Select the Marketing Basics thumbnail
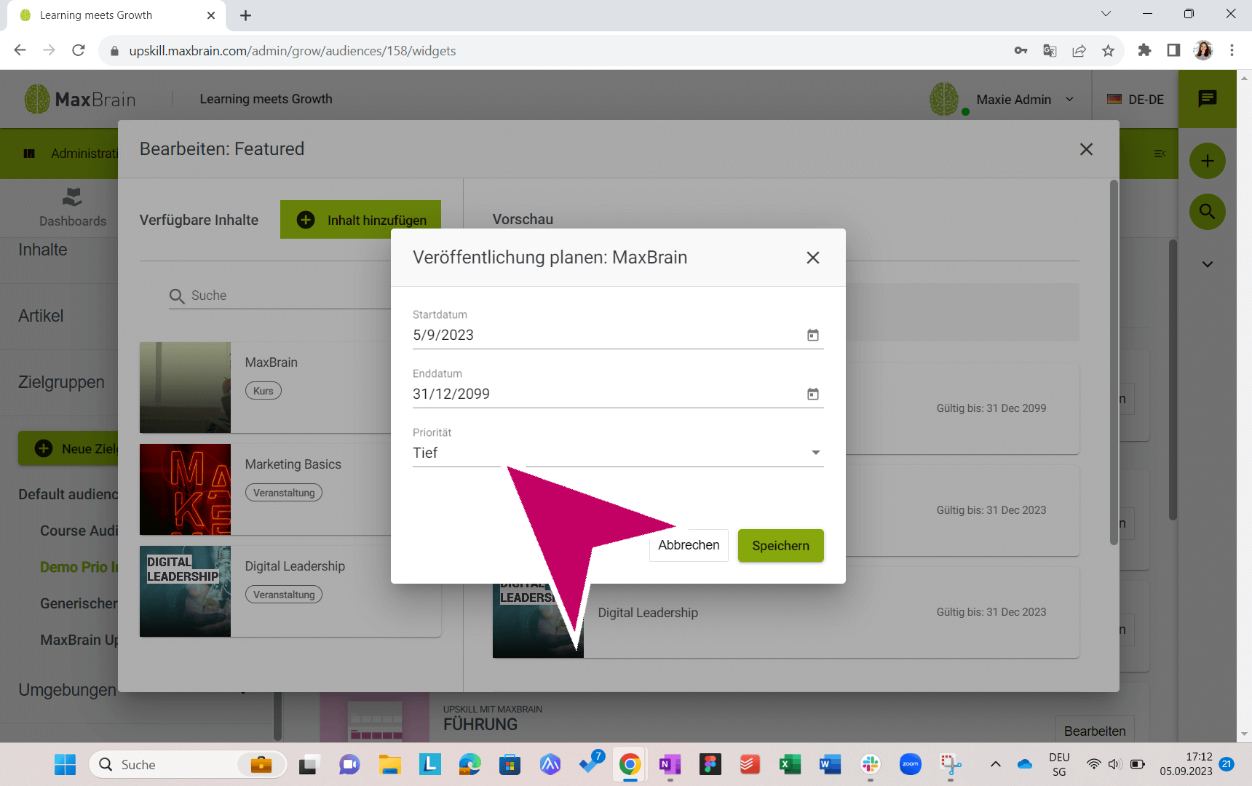The width and height of the screenshot is (1252, 786). [185, 489]
